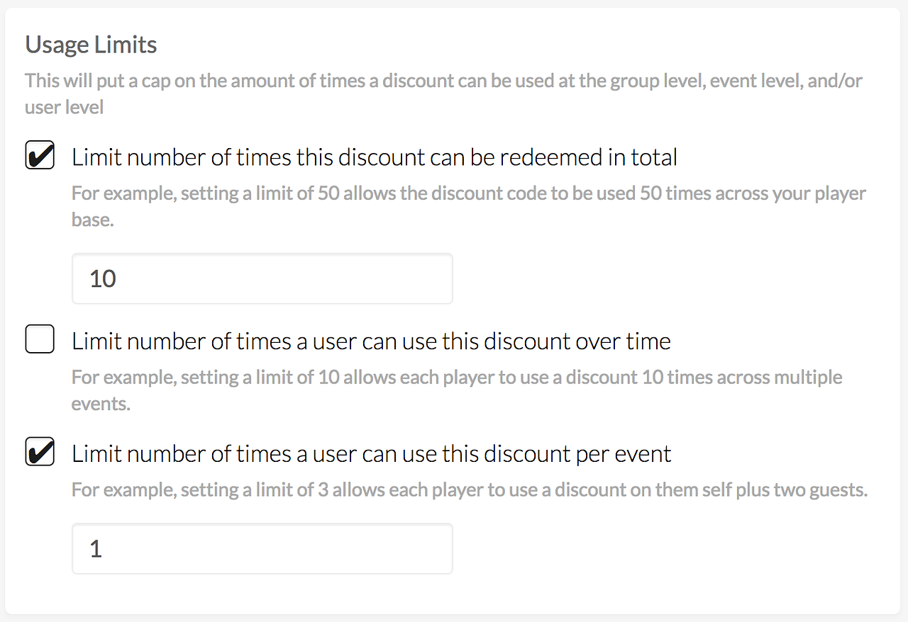The width and height of the screenshot is (908, 622).
Task: Enable the per-user over time limit checkbox
Action: (40, 341)
